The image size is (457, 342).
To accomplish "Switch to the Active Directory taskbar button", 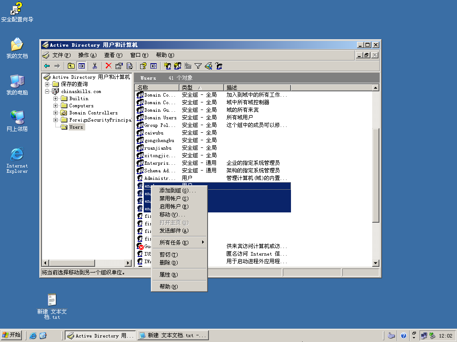I will (x=100, y=336).
